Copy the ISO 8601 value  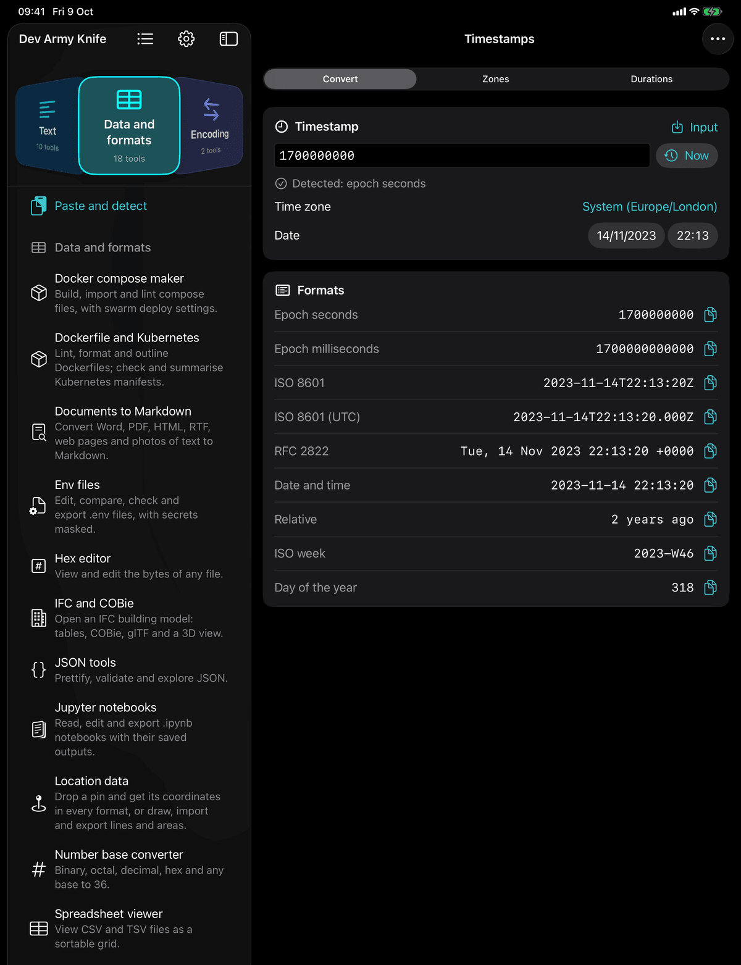(x=711, y=383)
